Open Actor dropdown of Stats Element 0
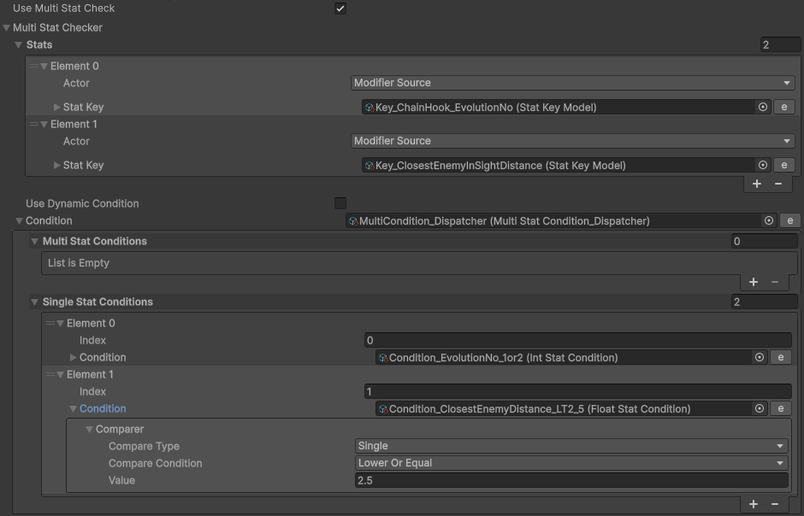Image resolution: width=804 pixels, height=516 pixels. click(573, 83)
